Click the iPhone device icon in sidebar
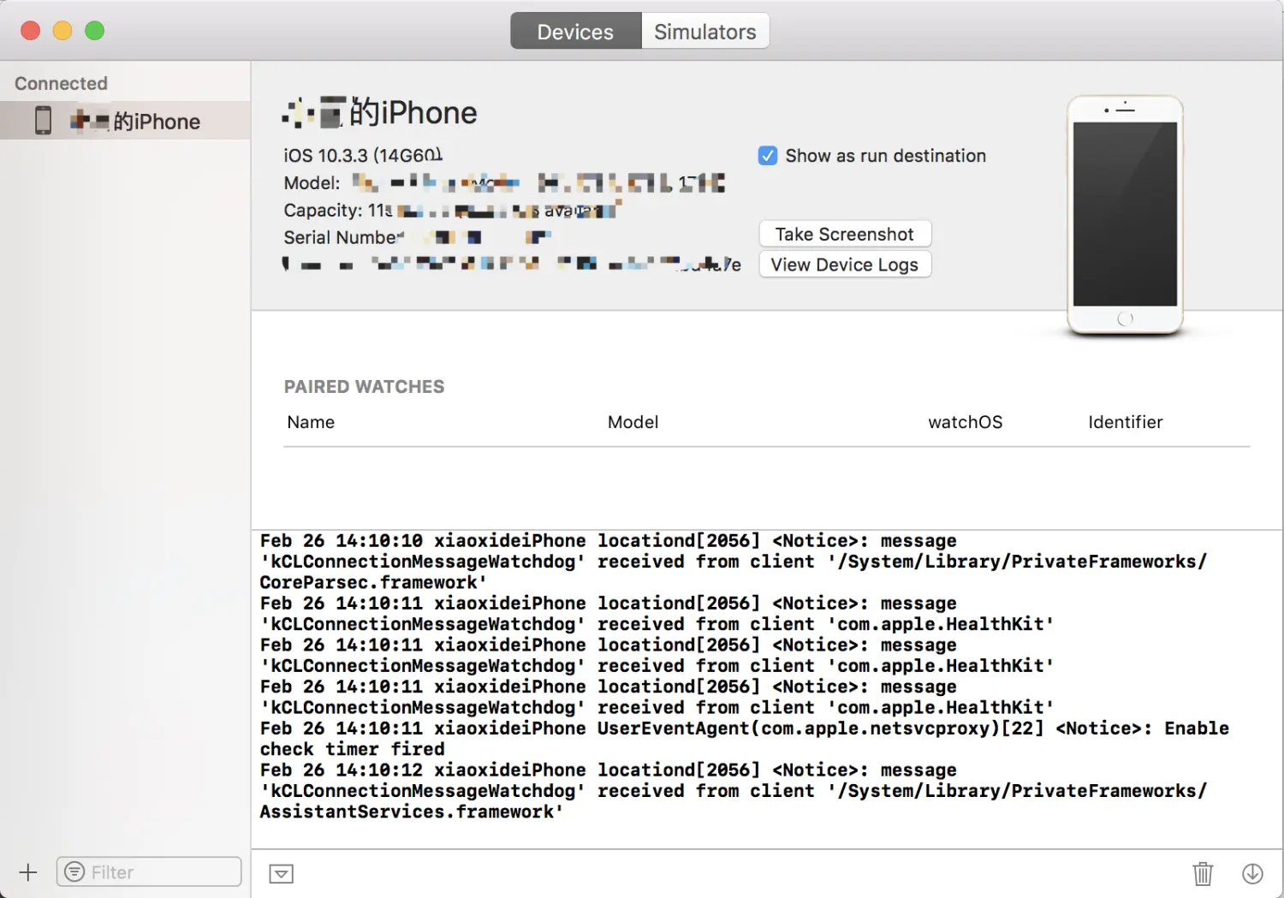 click(43, 121)
